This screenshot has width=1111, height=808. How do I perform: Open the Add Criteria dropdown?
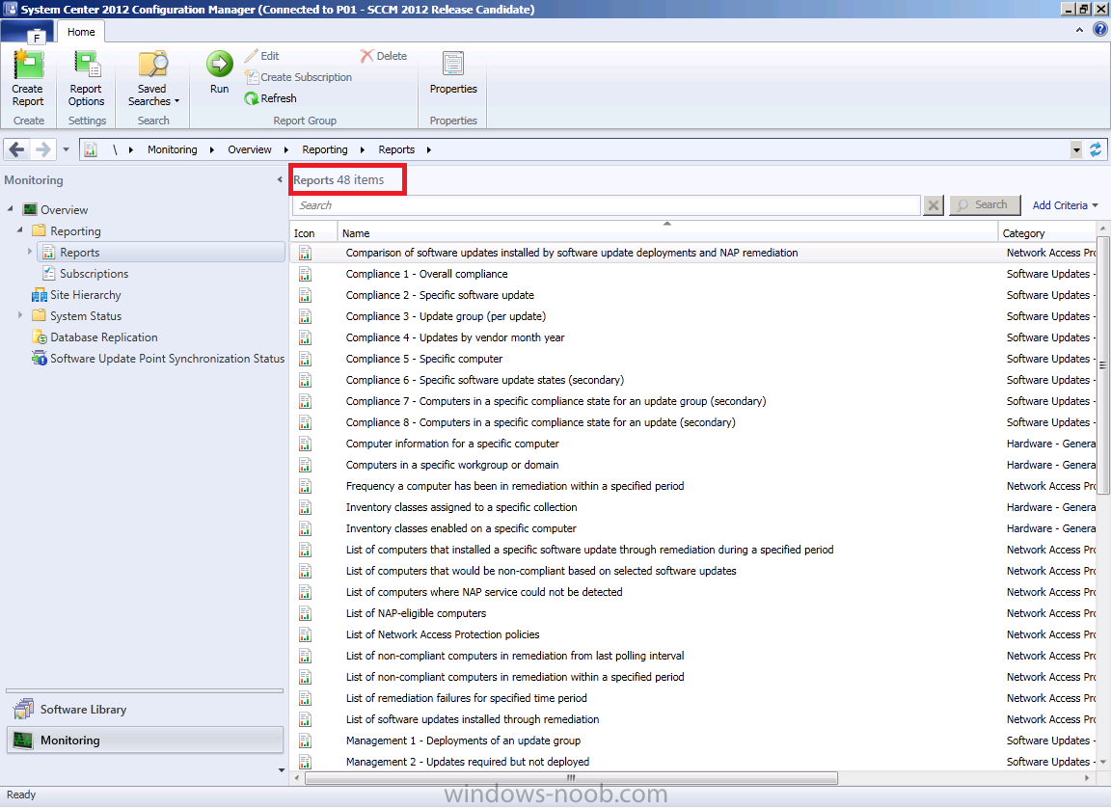click(1065, 205)
